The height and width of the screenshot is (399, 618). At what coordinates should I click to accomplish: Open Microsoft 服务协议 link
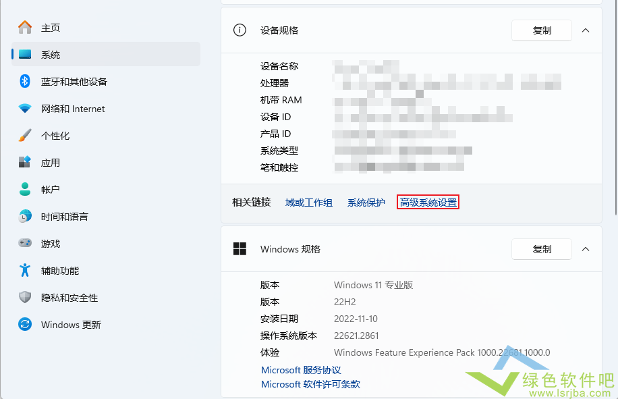[301, 370]
